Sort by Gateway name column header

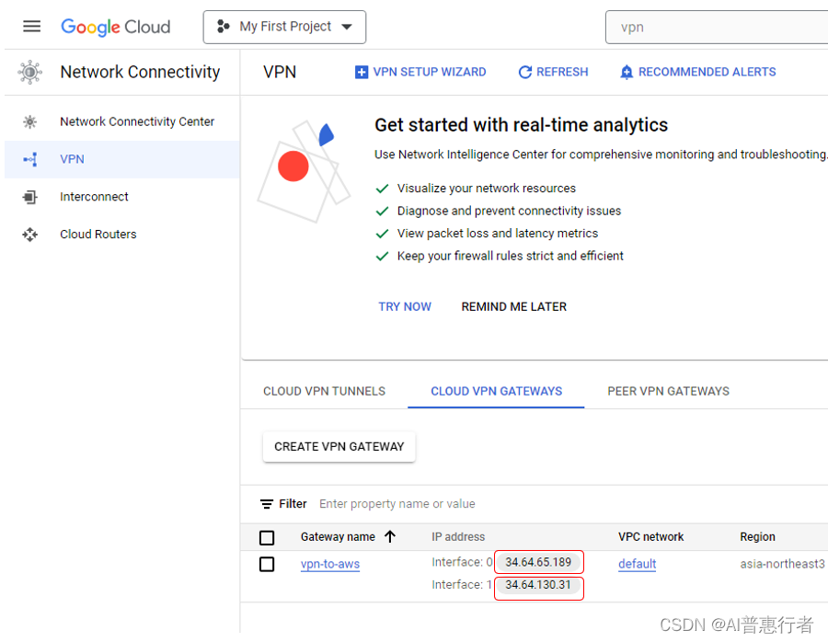[338, 537]
